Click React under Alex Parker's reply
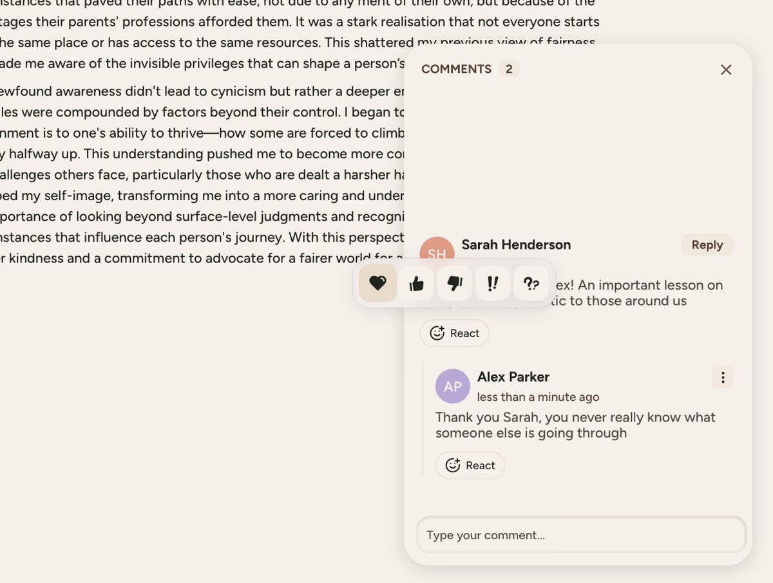 [470, 465]
